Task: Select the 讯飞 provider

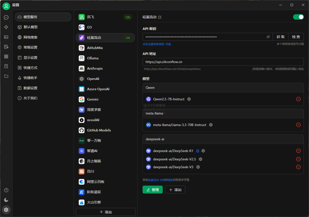Action: point(105,17)
